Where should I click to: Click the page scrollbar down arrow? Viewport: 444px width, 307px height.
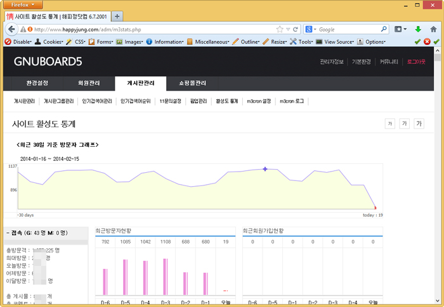[438, 301]
